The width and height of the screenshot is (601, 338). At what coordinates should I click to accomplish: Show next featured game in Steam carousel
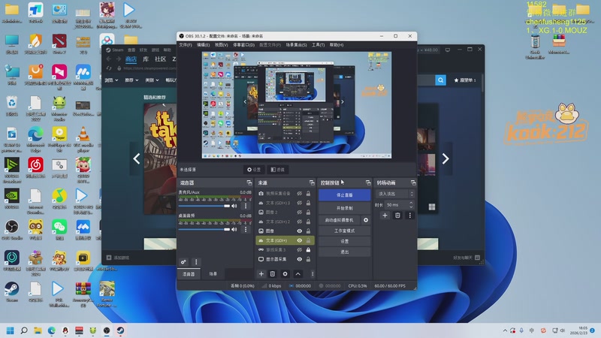(x=445, y=158)
